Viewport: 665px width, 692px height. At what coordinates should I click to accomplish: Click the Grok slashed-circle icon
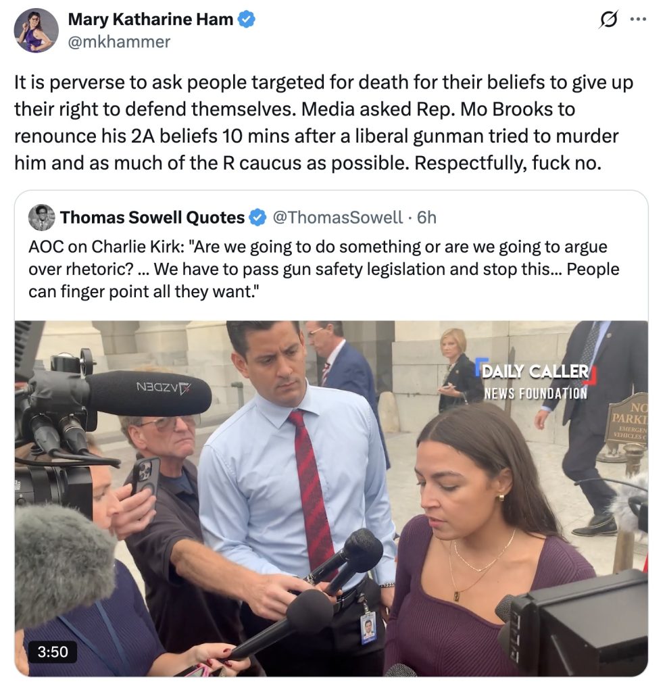coord(608,20)
